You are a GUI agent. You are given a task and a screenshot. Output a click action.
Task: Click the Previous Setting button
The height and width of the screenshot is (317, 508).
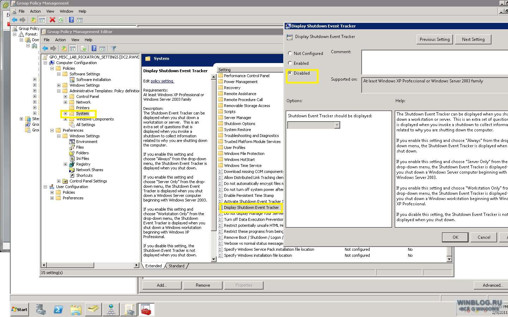click(x=435, y=39)
